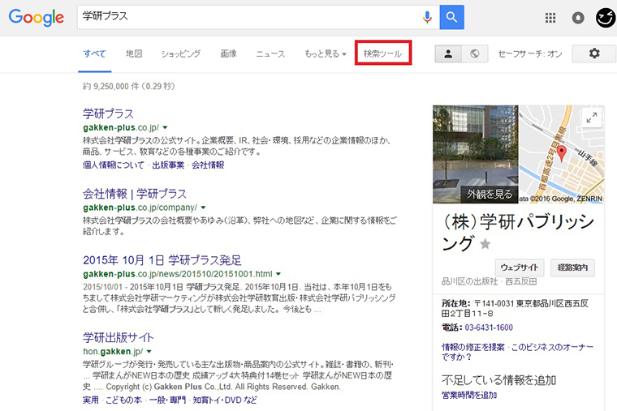Expand arrow beside gakken-plus.co.jp/ URL

click(166, 128)
